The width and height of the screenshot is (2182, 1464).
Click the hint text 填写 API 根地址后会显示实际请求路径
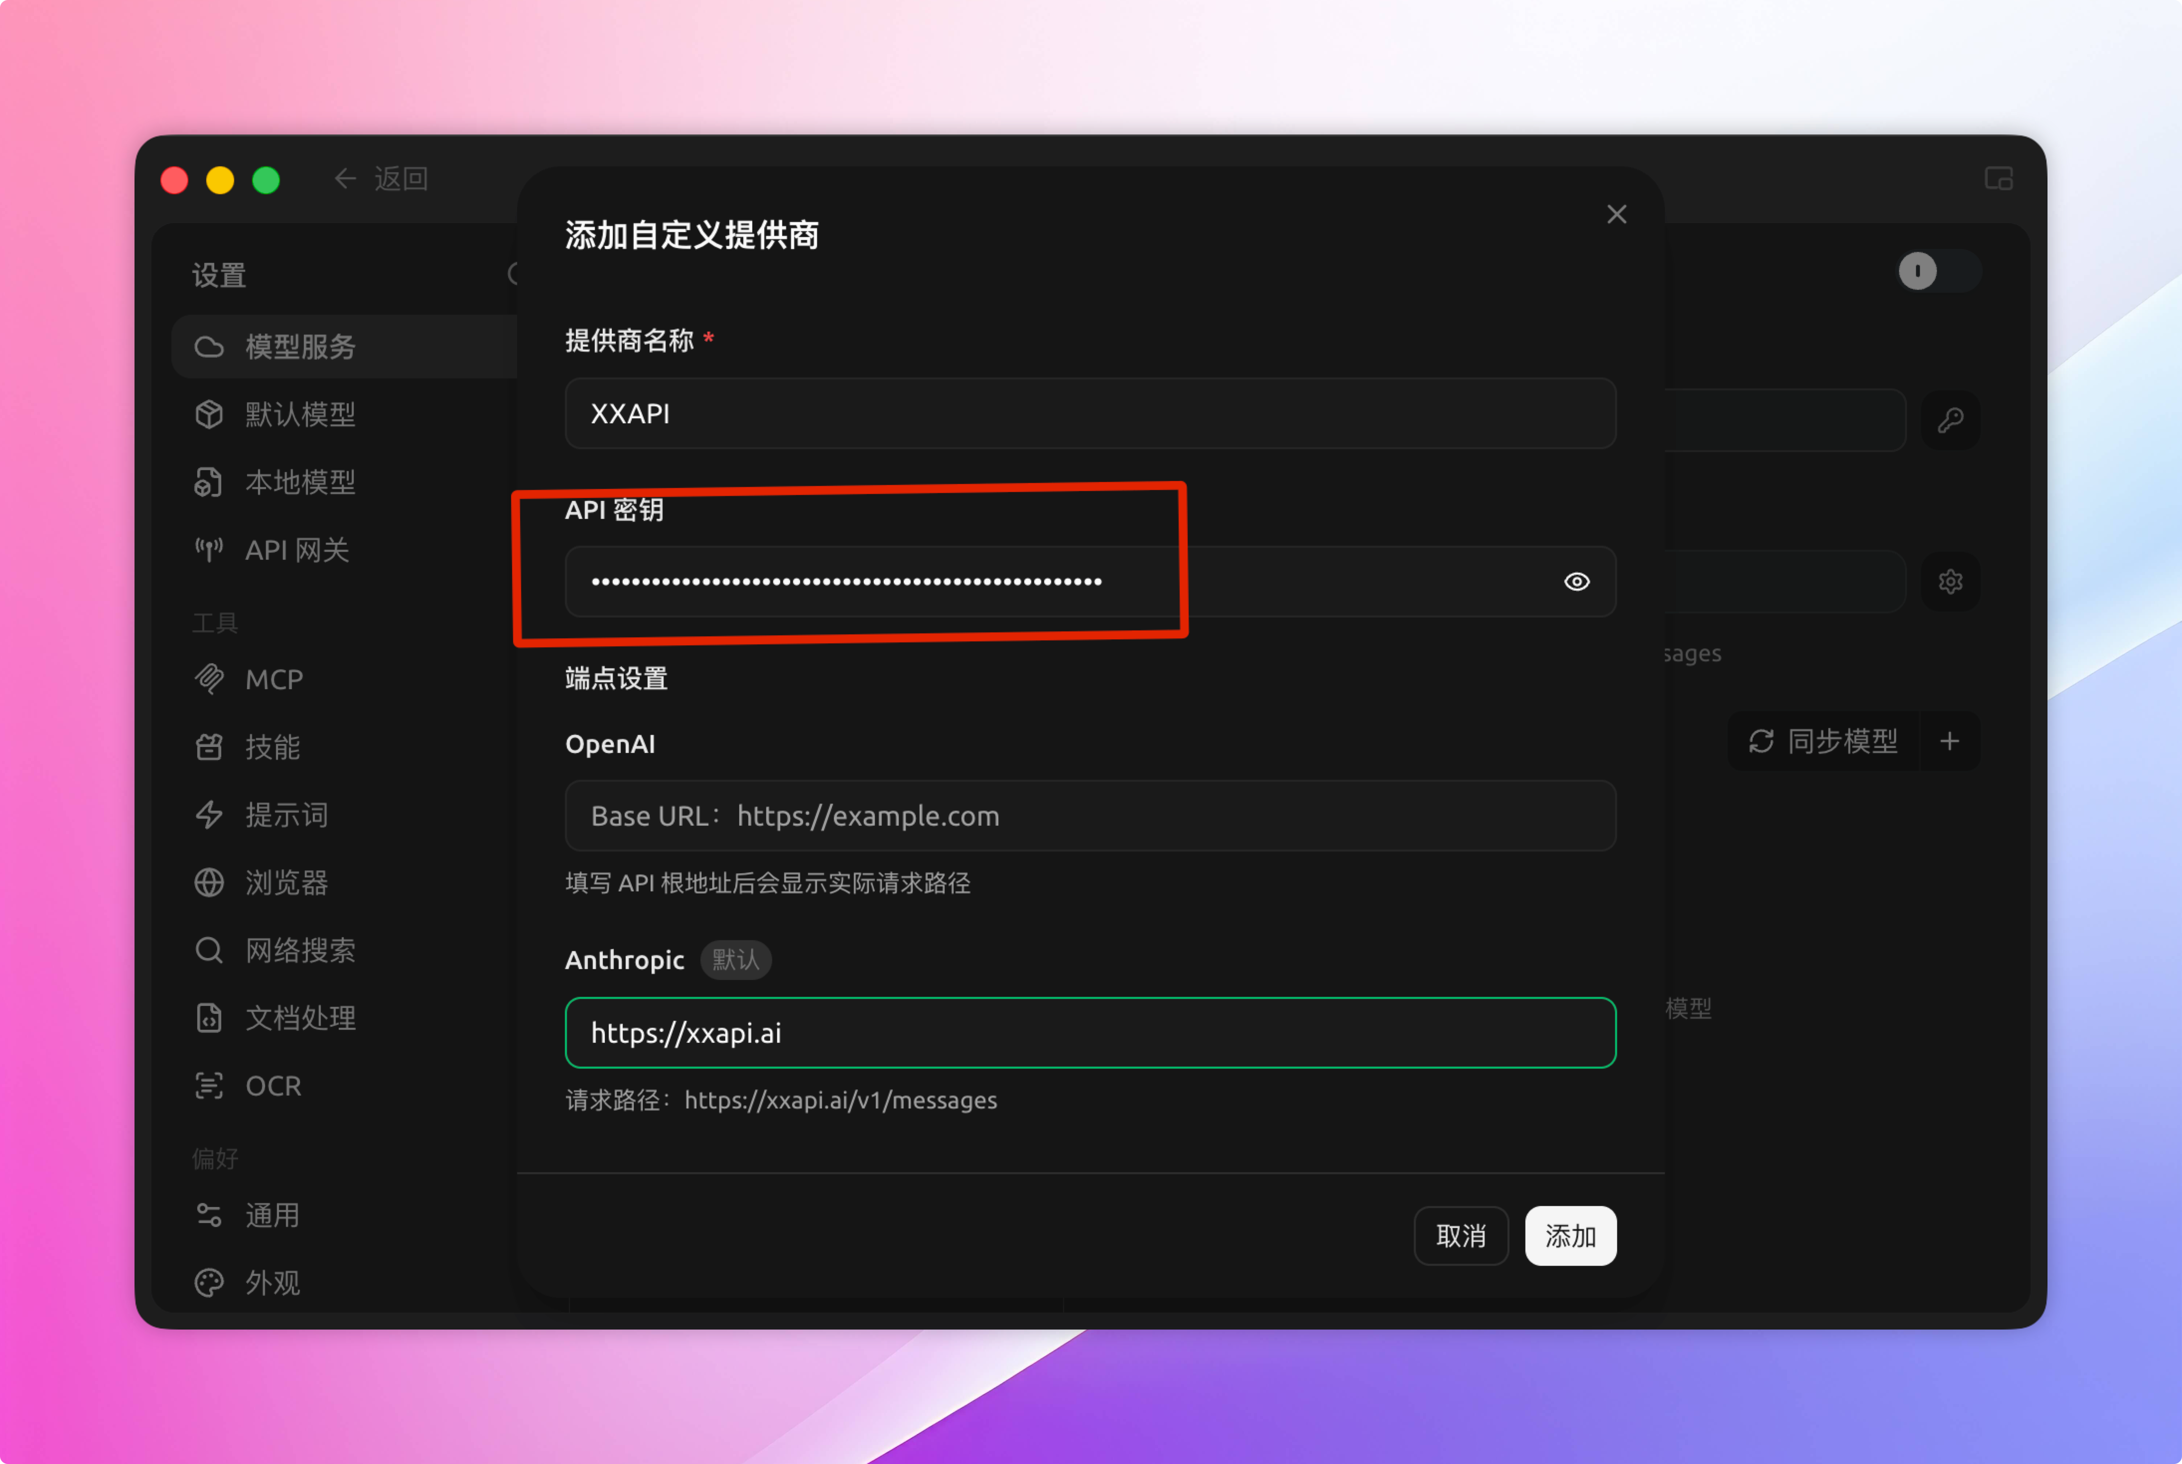[x=768, y=883]
